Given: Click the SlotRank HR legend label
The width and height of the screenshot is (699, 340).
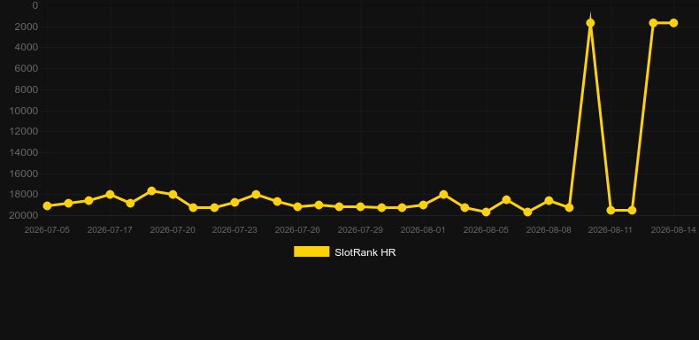Looking at the screenshot, I should pyautogui.click(x=365, y=252).
